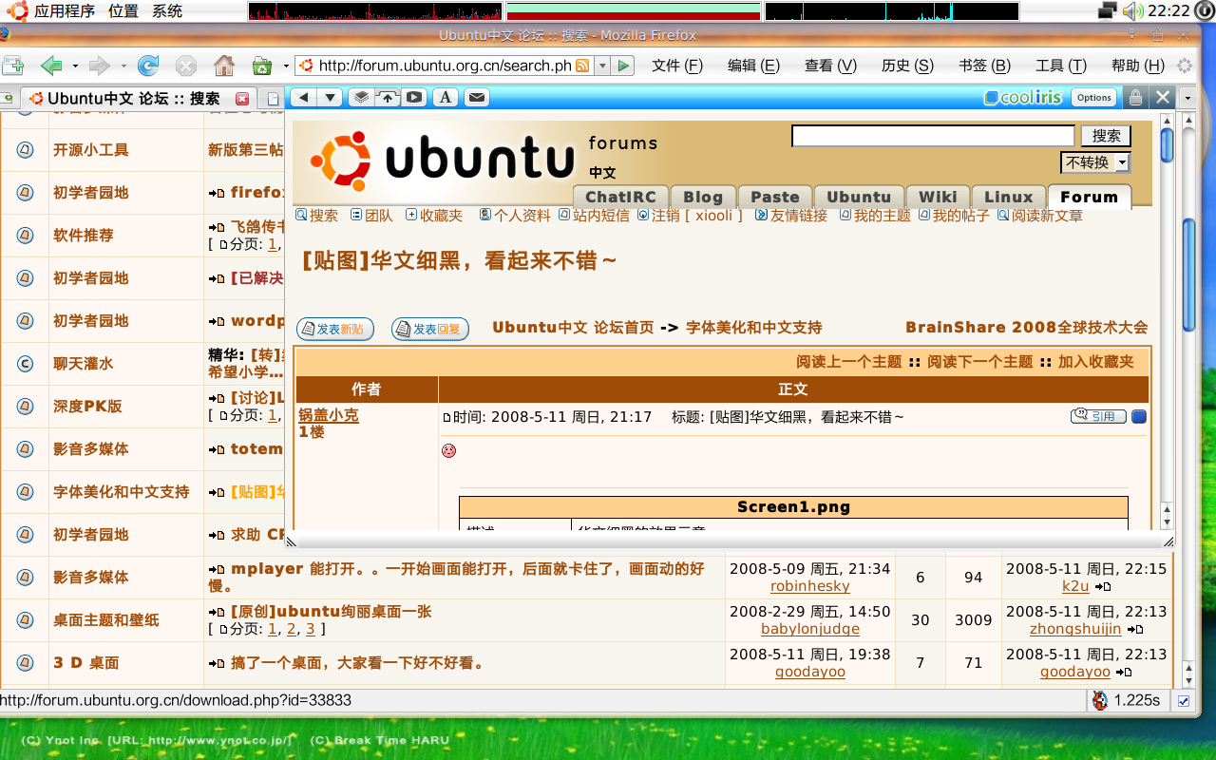
Task: Open Back history dropdown arrow
Action: click(75, 66)
